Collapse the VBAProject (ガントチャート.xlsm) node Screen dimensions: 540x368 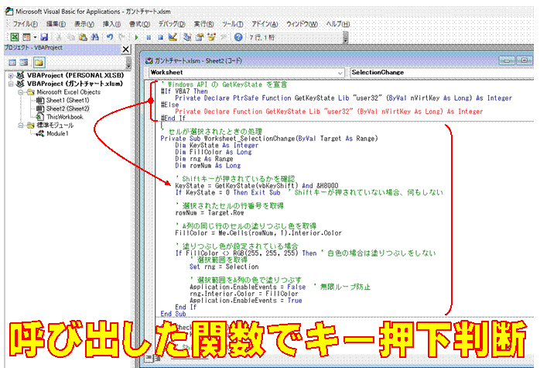(x=11, y=84)
